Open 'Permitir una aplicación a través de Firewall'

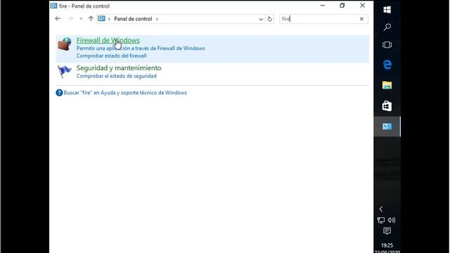click(x=141, y=48)
